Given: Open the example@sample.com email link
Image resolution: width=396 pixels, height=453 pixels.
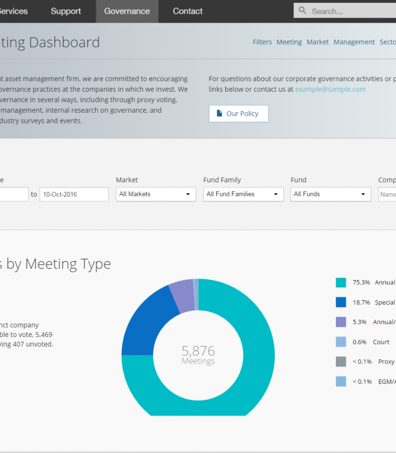Looking at the screenshot, I should click(x=330, y=89).
